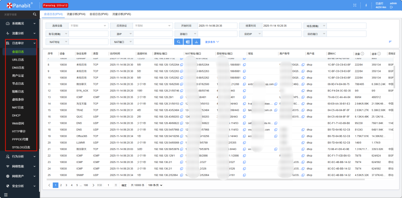Click the lightning bolt icon in header
402x198 pixels.
(x=366, y=5)
